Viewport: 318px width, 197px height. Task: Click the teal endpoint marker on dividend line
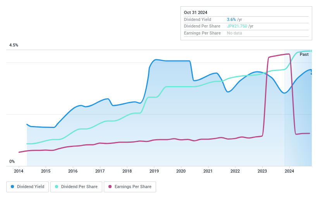pos(311,51)
